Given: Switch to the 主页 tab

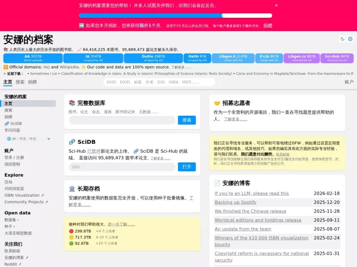Looking at the screenshot, I should pyautogui.click(x=8, y=82).
